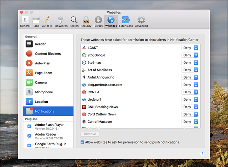Viewport: 228px width, 167px height.
Task: Open the Deny dropdown for 4CAST
Action: click(x=190, y=48)
